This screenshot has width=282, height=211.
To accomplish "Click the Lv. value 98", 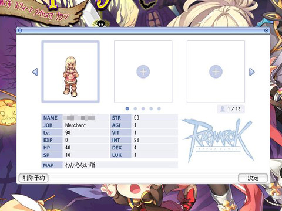I will (x=68, y=132).
